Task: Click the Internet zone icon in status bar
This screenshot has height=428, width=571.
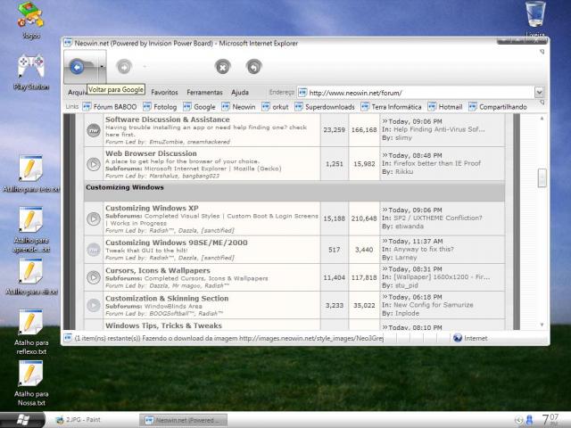Action: click(458, 338)
